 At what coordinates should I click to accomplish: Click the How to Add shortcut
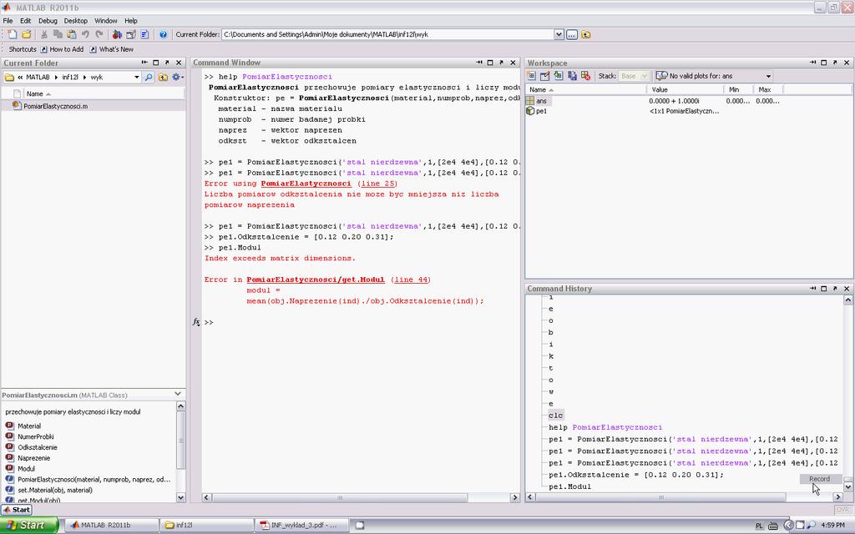[x=60, y=49]
